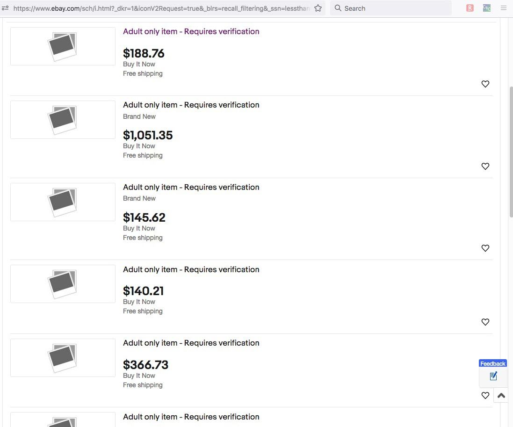Open the green extension icon in toolbar
513x427 pixels.
[x=487, y=8]
